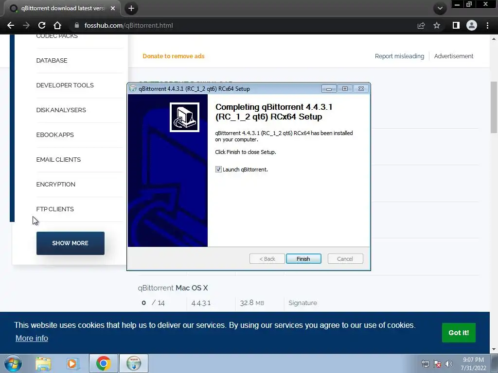Open the tab search dropdown arrow
The width and height of the screenshot is (498, 373).
click(440, 9)
